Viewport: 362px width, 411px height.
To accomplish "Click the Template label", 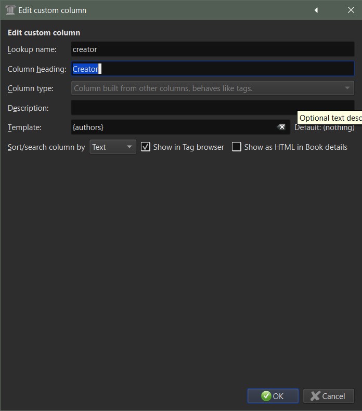I will 24,127.
